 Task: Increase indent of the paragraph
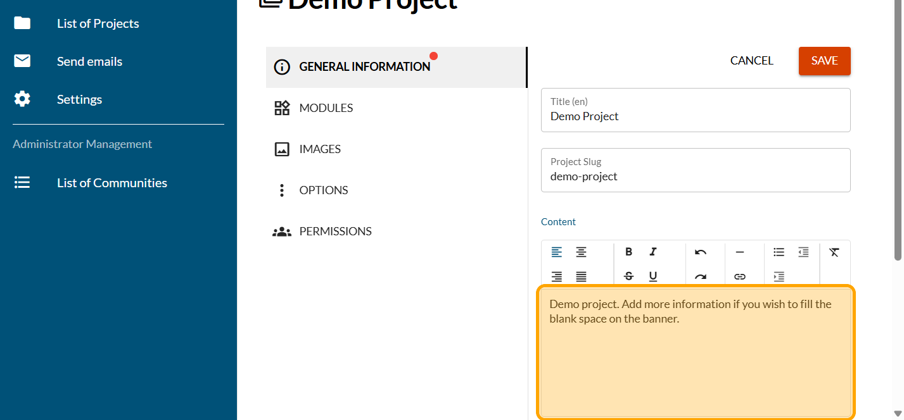(779, 276)
